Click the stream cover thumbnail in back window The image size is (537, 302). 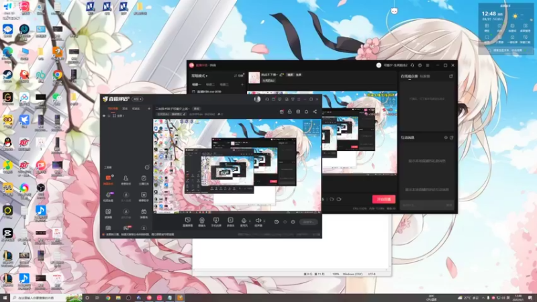pos(254,77)
